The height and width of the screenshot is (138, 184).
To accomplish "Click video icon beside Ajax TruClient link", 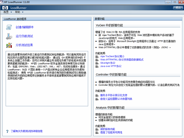I will (97, 56).
